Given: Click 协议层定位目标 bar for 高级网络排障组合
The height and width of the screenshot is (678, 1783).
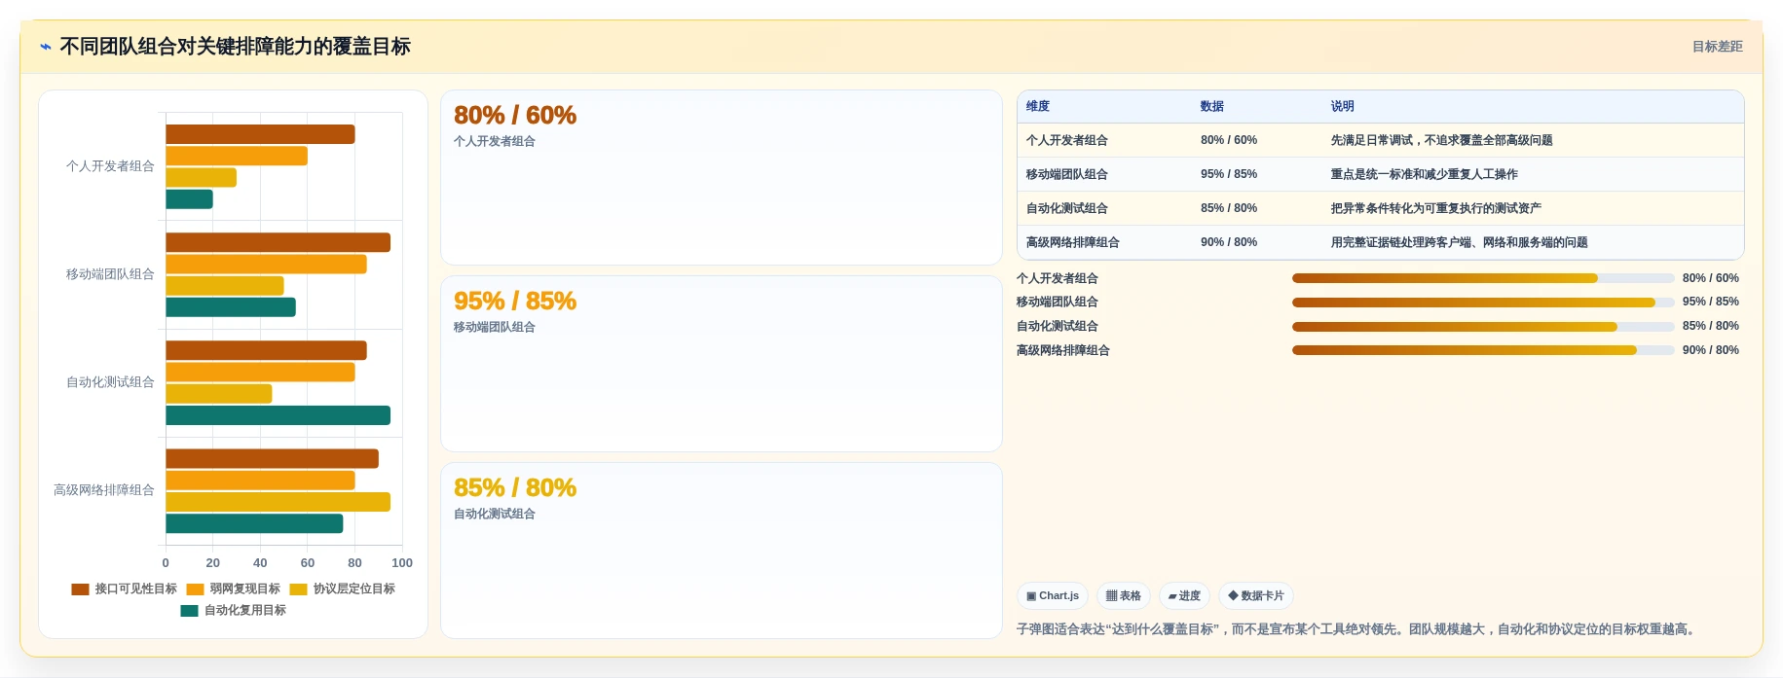Looking at the screenshot, I should click(x=278, y=502).
